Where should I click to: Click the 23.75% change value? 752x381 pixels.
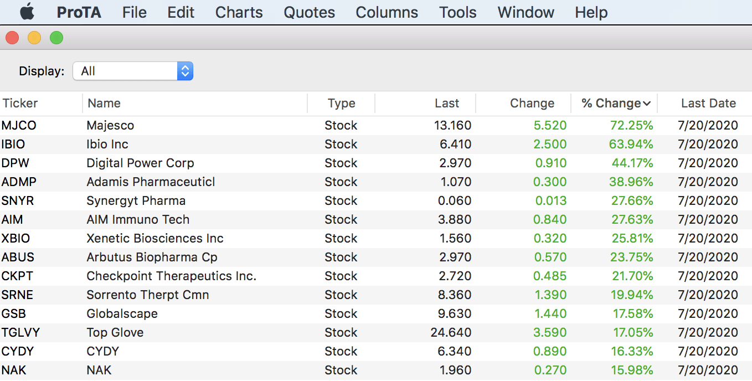pyautogui.click(x=632, y=257)
